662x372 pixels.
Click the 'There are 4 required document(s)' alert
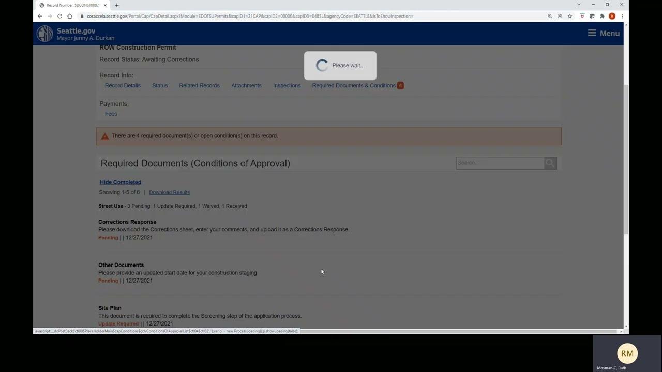[328, 136]
